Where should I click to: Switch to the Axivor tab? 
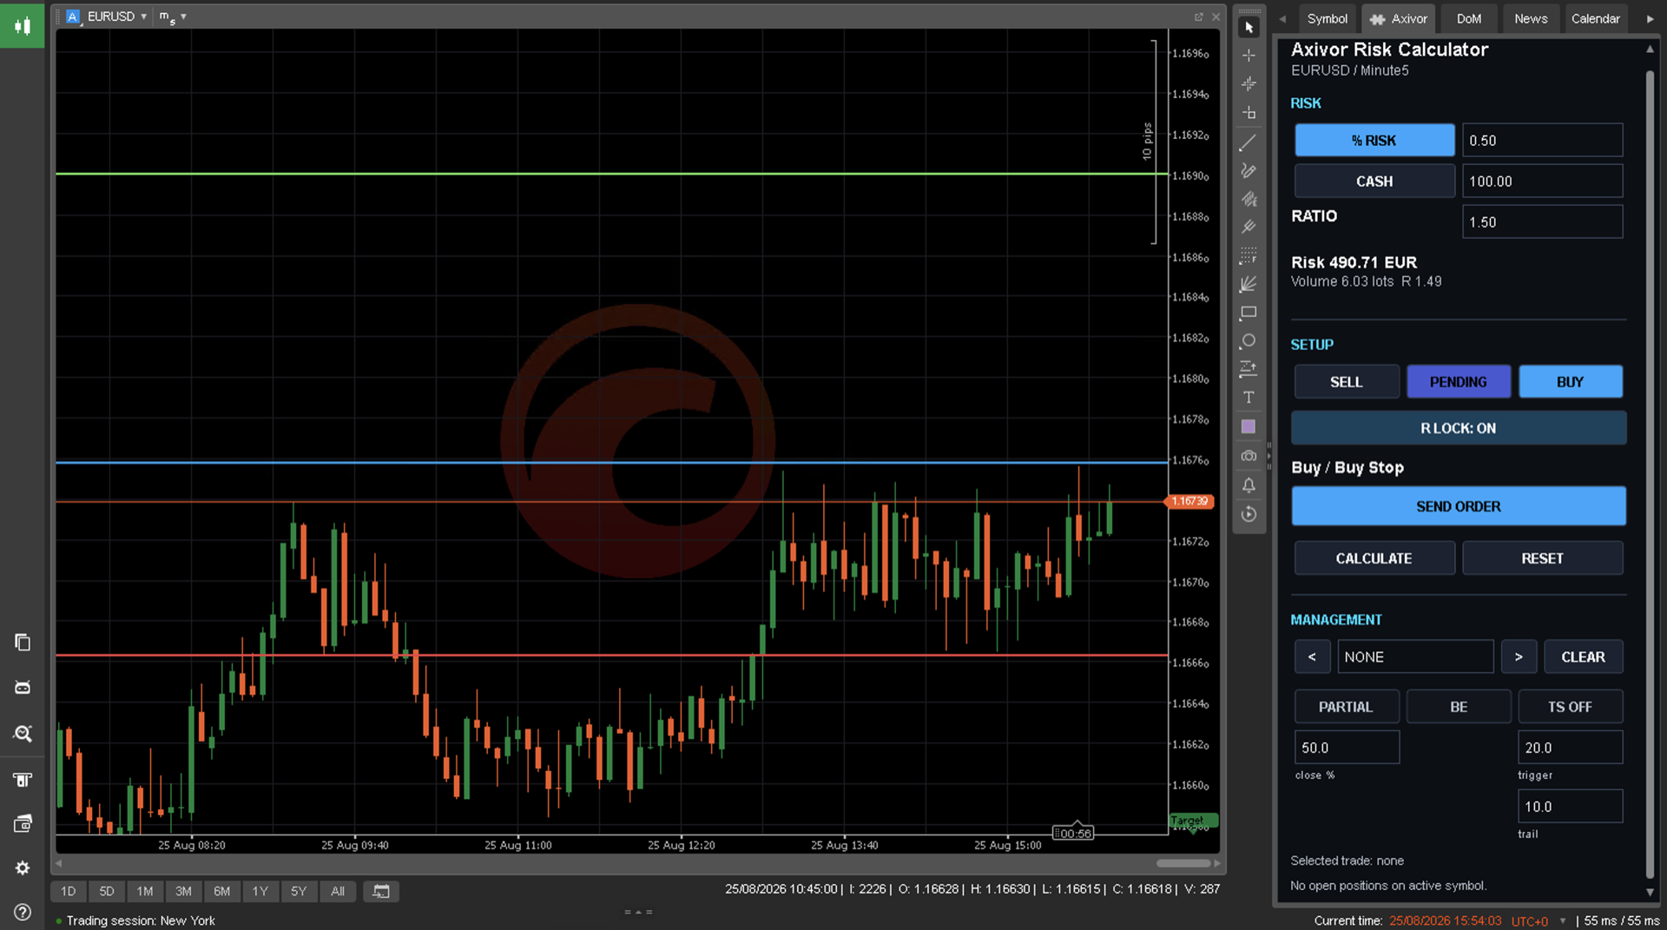point(1398,18)
